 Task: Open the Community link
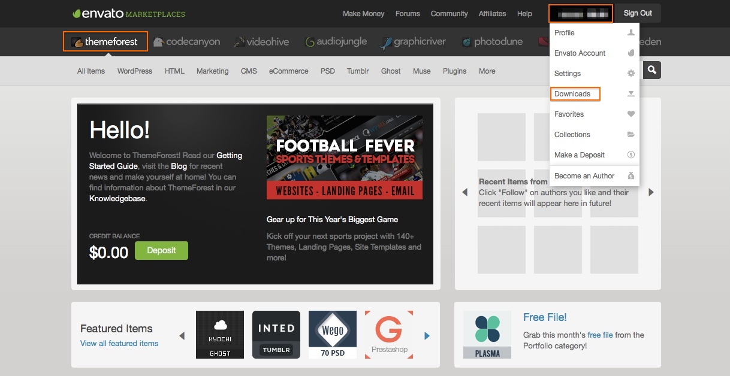pos(449,14)
